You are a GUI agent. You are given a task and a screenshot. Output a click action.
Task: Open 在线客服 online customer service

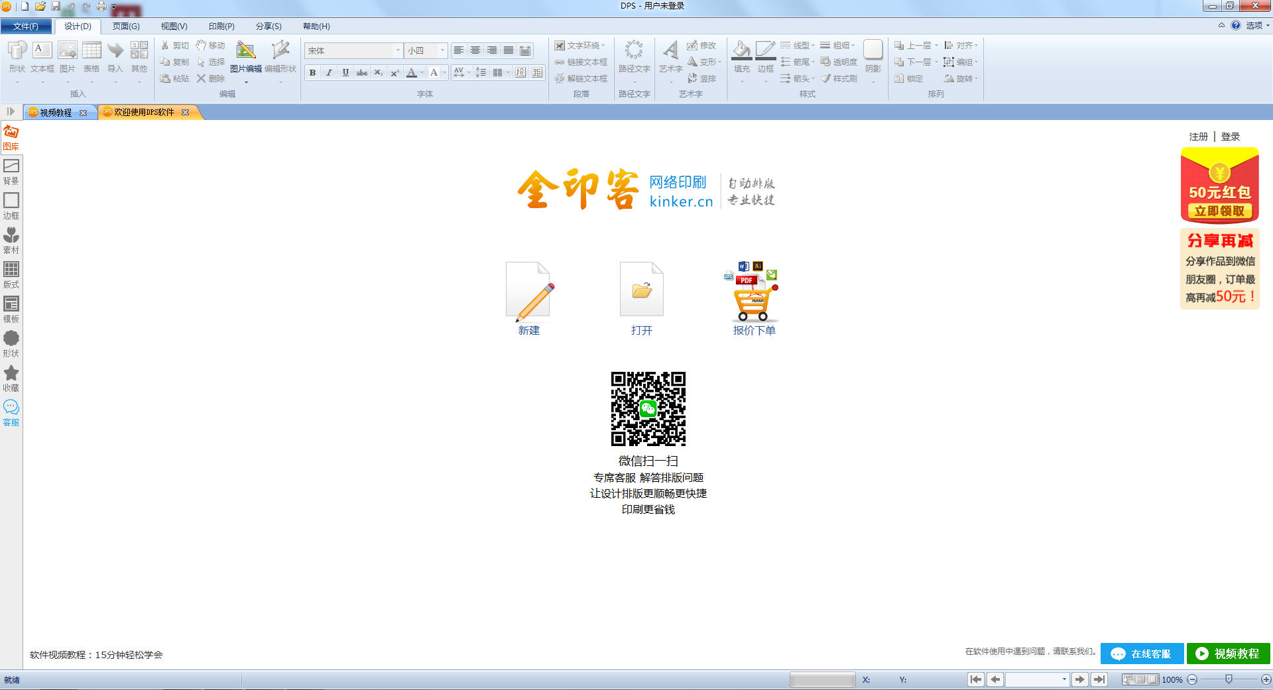click(x=1142, y=654)
